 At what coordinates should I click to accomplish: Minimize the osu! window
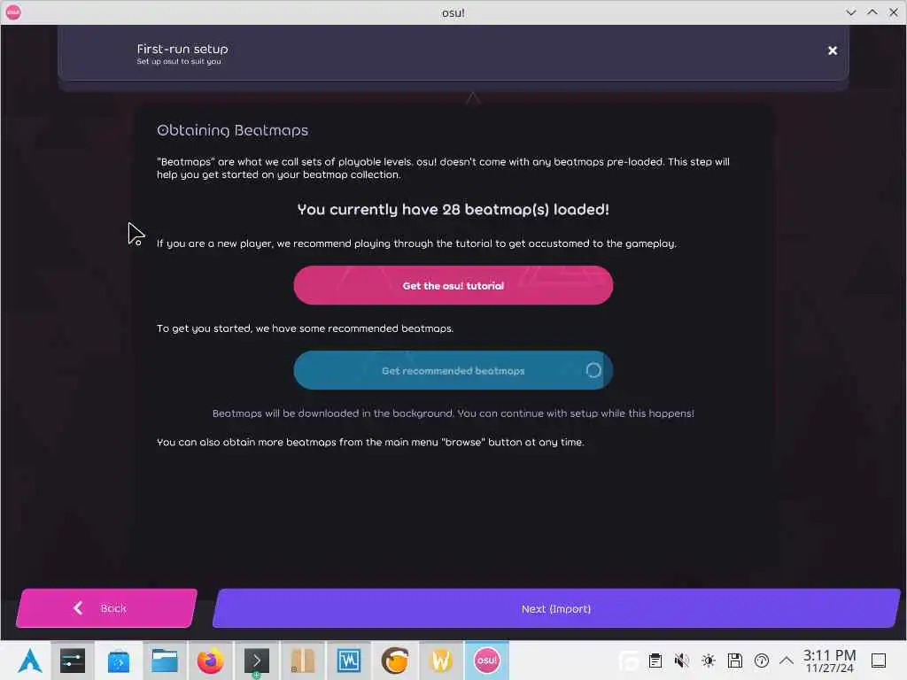point(851,12)
